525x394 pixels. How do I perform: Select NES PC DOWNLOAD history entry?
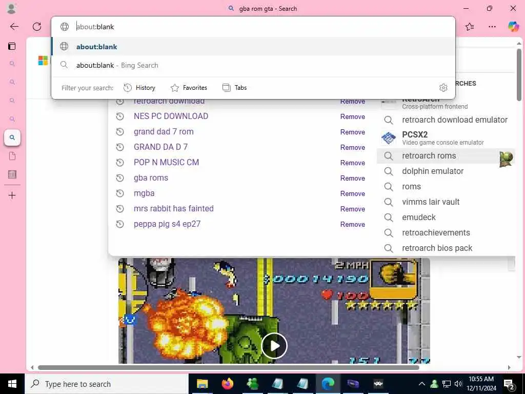tap(171, 116)
